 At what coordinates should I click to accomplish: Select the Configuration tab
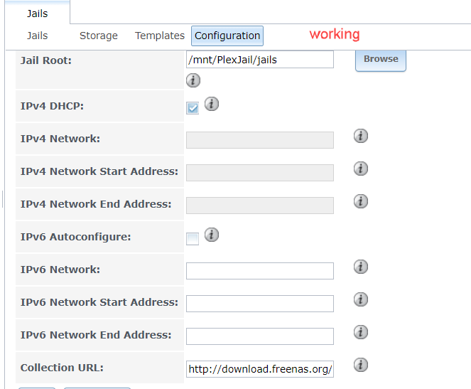click(227, 36)
